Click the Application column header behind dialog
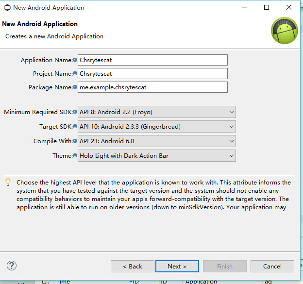The image size is (303, 284). [x=201, y=282]
